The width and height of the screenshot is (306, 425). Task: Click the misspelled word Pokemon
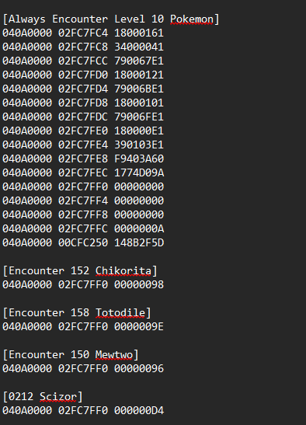tap(192, 19)
